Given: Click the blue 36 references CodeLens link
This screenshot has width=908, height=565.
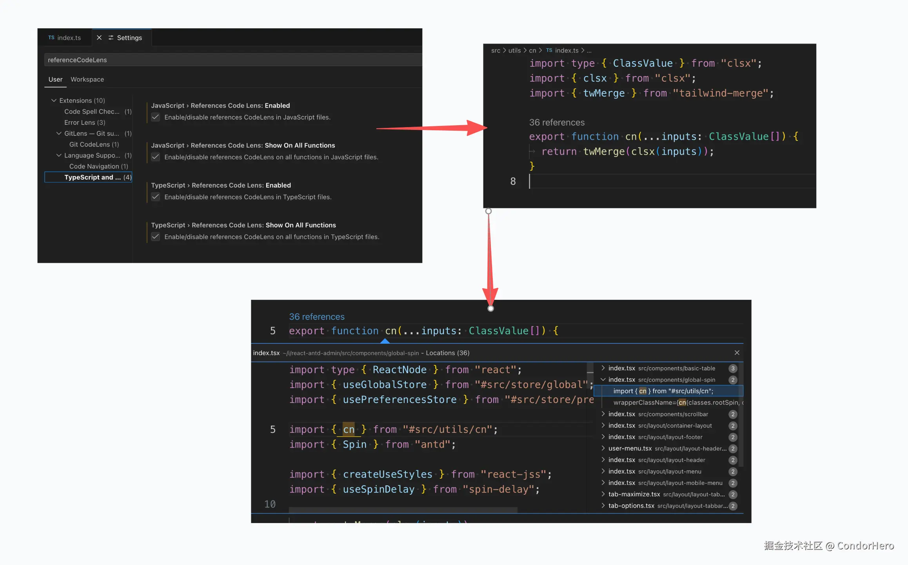Looking at the screenshot, I should (316, 317).
